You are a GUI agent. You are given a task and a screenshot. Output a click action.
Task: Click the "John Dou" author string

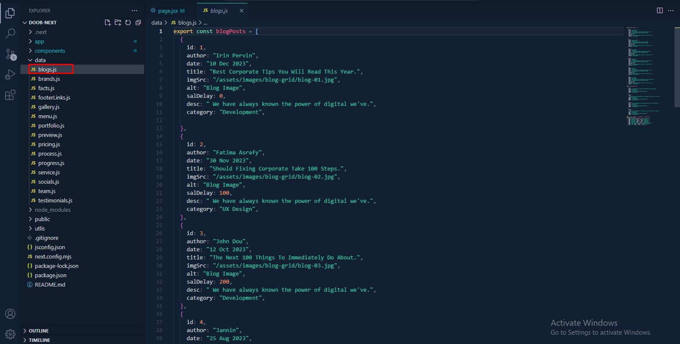(x=229, y=241)
